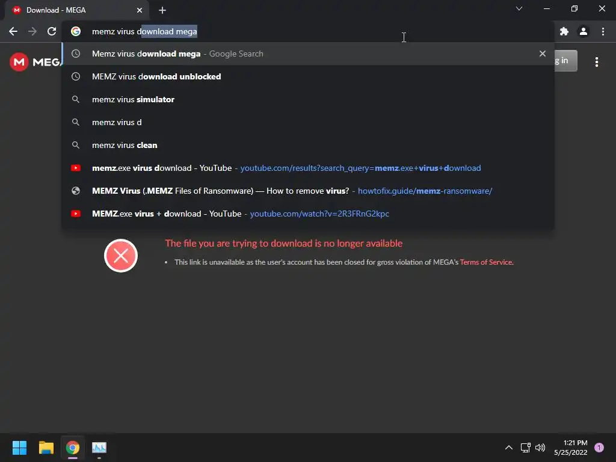Screen dimensions: 616x462
Task: Click the browser back arrow
Action: pyautogui.click(x=13, y=31)
